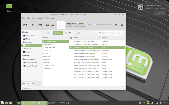Toggle repeat mode
Image resolution: width=169 pixels, height=105 pixels.
coord(48,25)
